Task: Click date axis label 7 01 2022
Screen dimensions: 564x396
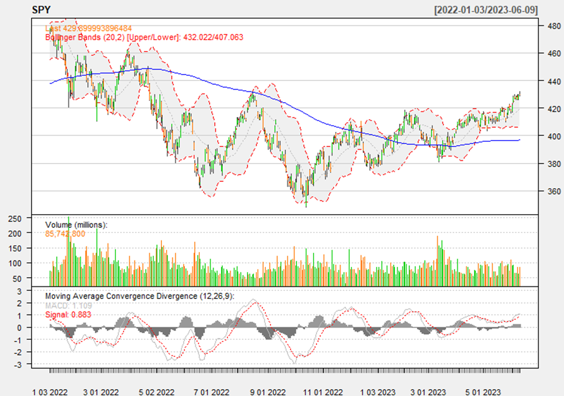Action: (x=211, y=391)
